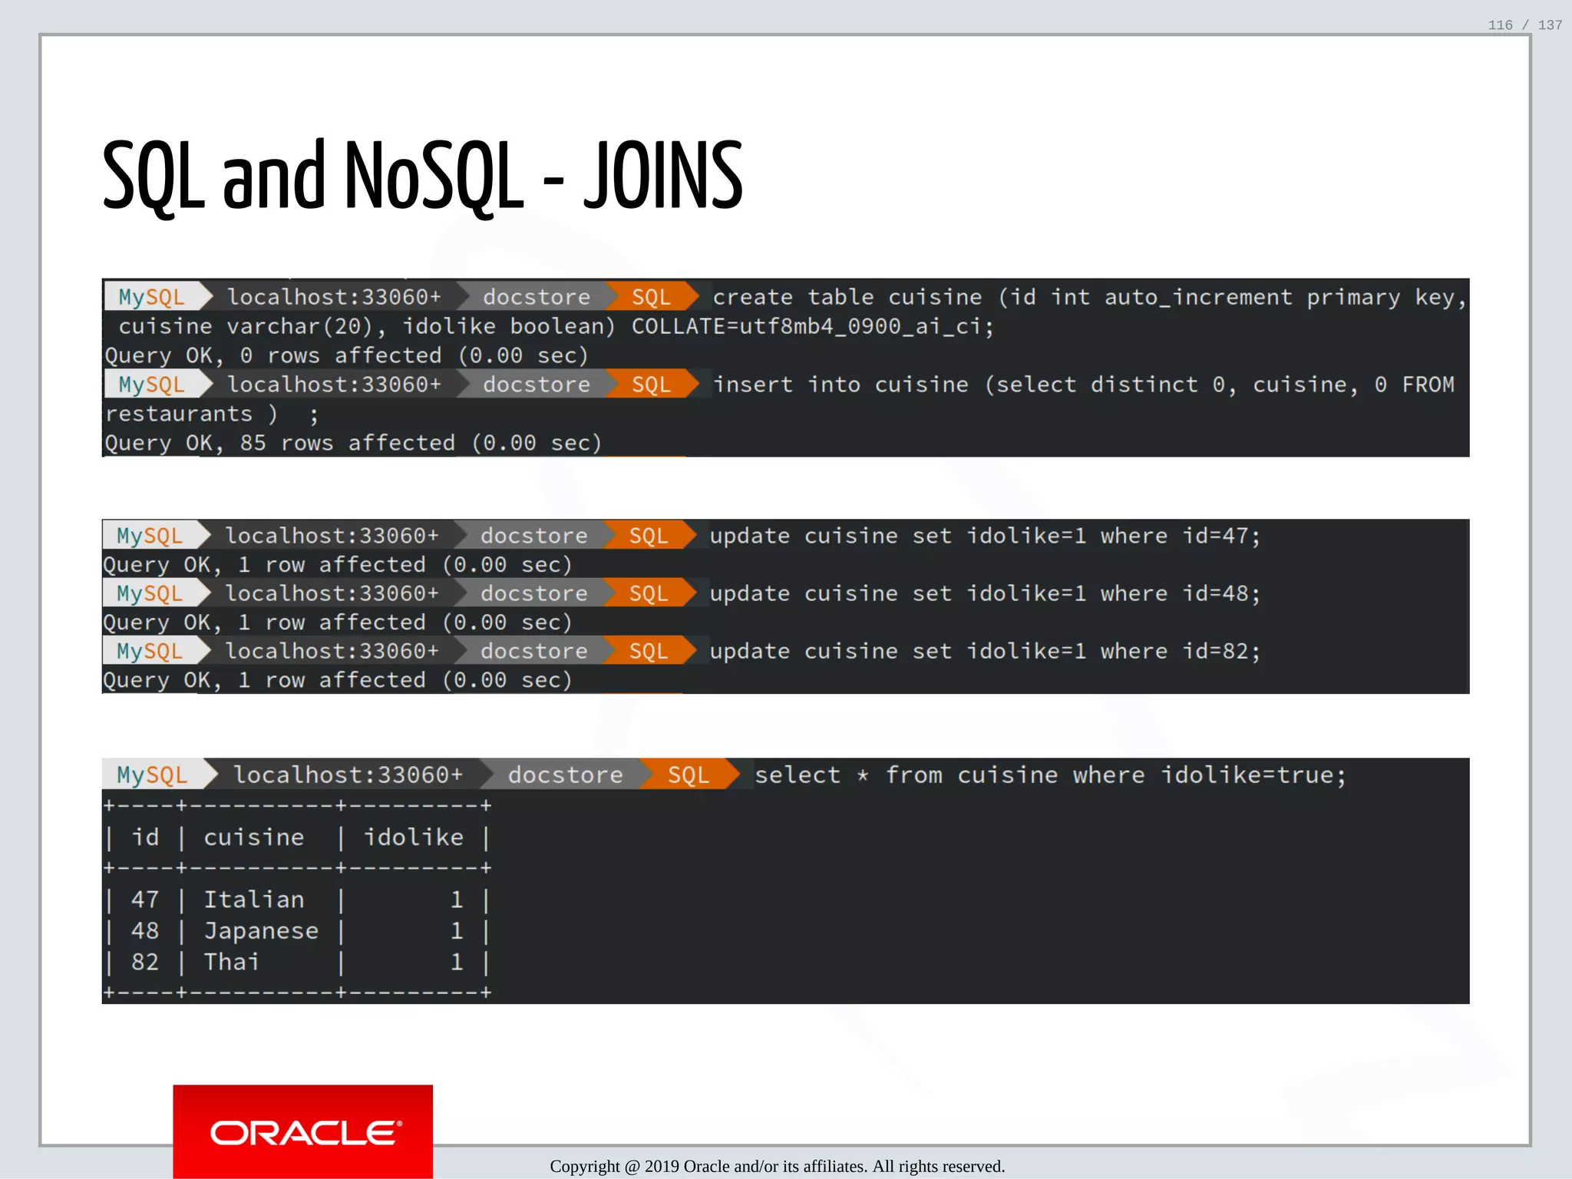Click the "create table cuisine" command text
Image resolution: width=1572 pixels, height=1179 pixels.
click(x=1089, y=297)
